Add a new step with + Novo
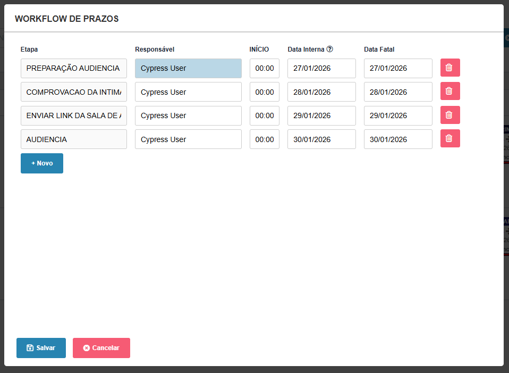 [x=42, y=163]
